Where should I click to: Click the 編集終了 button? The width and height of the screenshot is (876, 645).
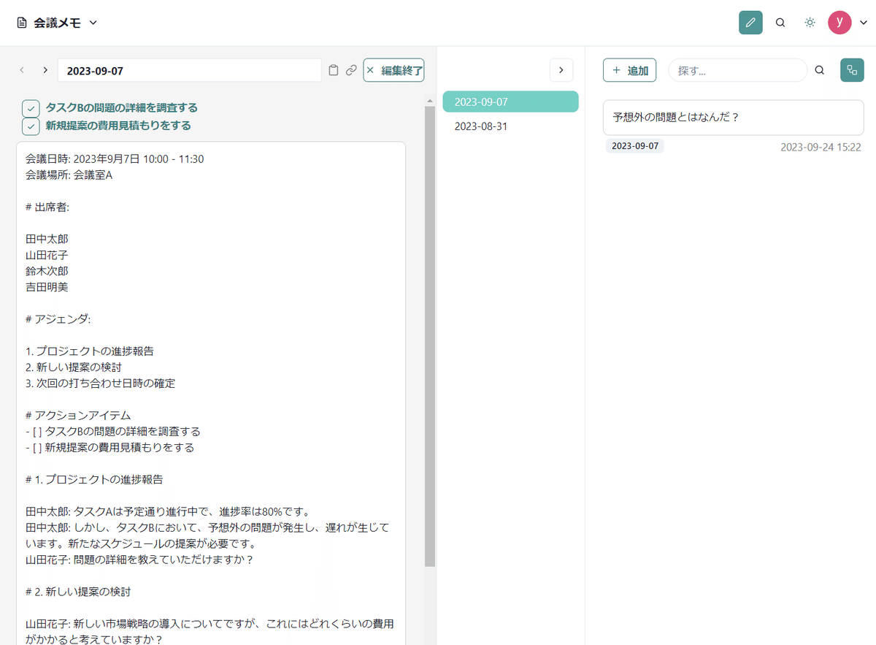tap(393, 70)
